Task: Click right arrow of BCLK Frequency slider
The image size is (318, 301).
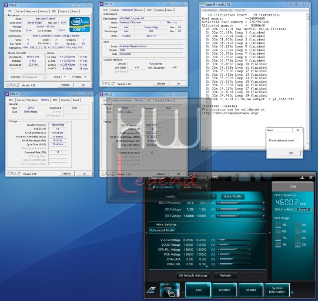Action: tap(264, 203)
